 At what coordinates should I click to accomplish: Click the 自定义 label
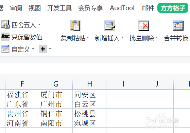(21, 50)
